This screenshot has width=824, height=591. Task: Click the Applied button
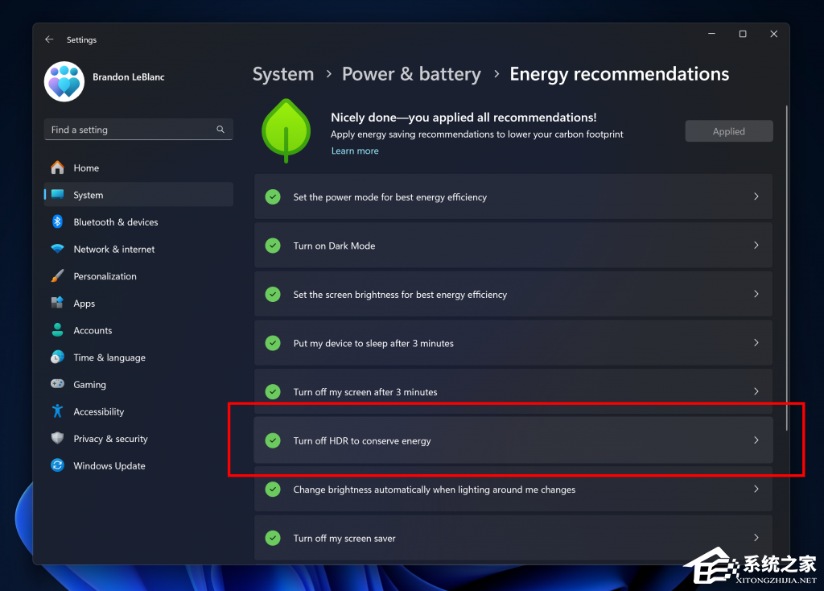pos(729,131)
